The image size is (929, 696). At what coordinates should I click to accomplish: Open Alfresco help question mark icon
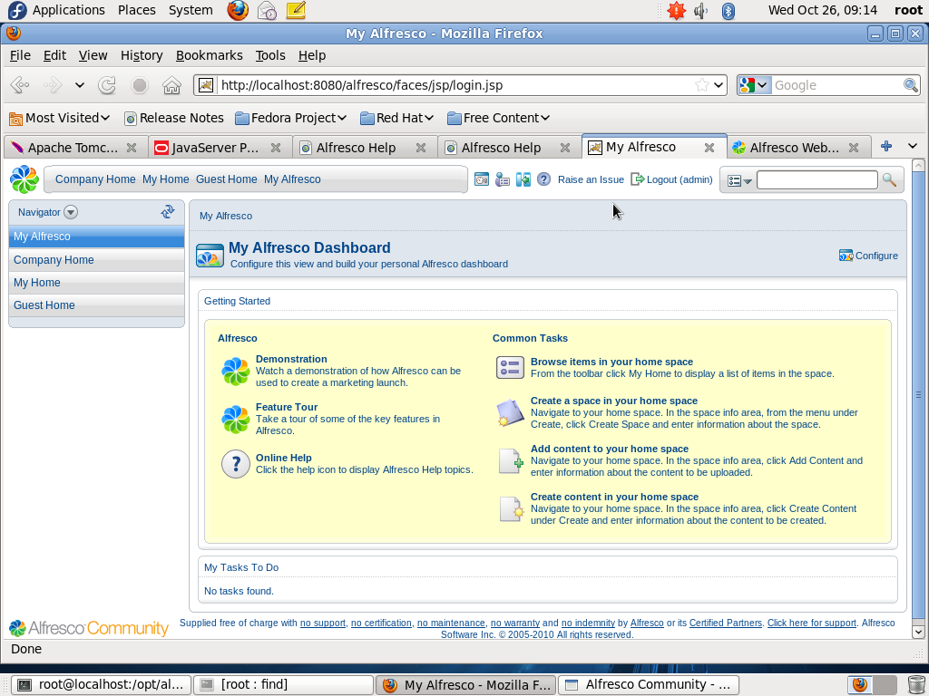pyautogui.click(x=544, y=179)
